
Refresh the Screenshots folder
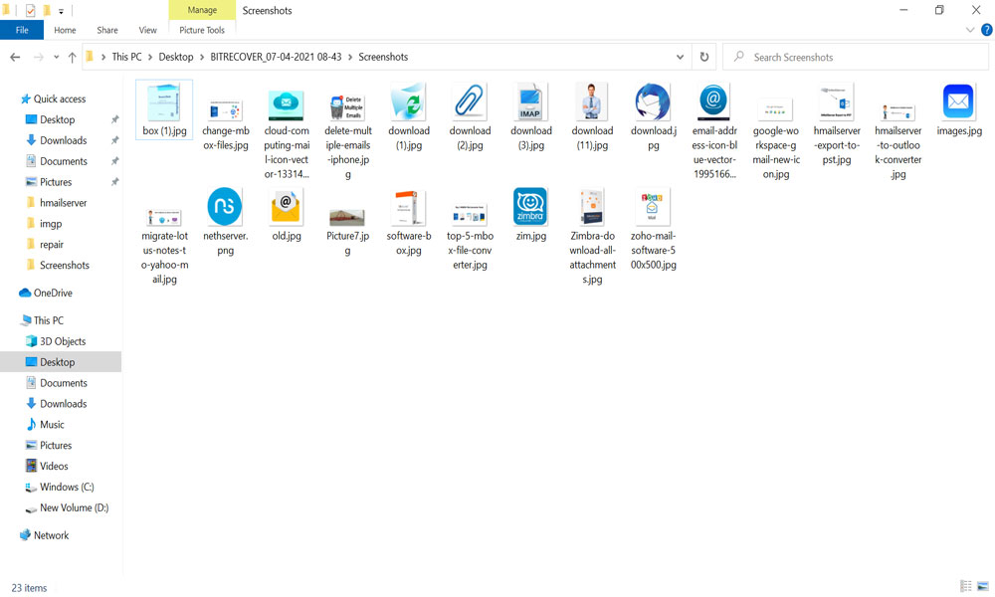703,57
